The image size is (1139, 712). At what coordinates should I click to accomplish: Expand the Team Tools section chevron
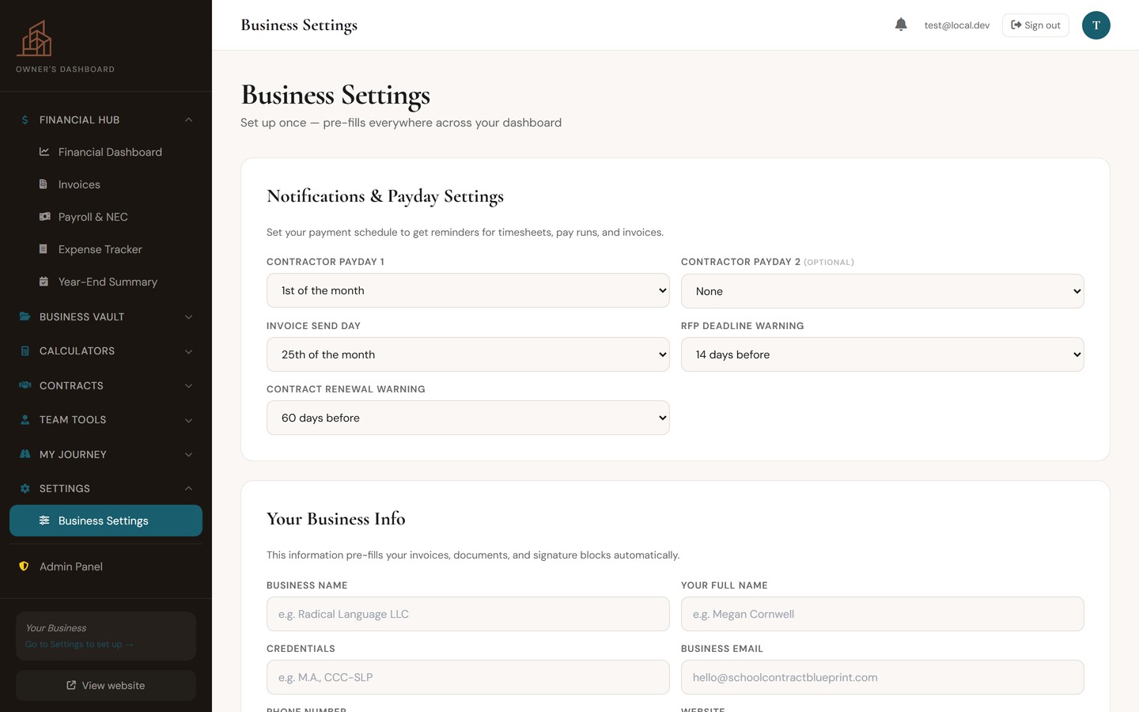point(188,420)
